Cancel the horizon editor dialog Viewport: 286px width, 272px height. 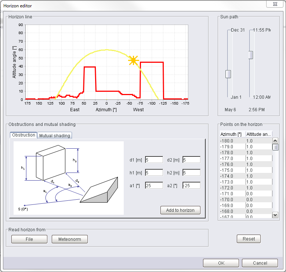260,263
